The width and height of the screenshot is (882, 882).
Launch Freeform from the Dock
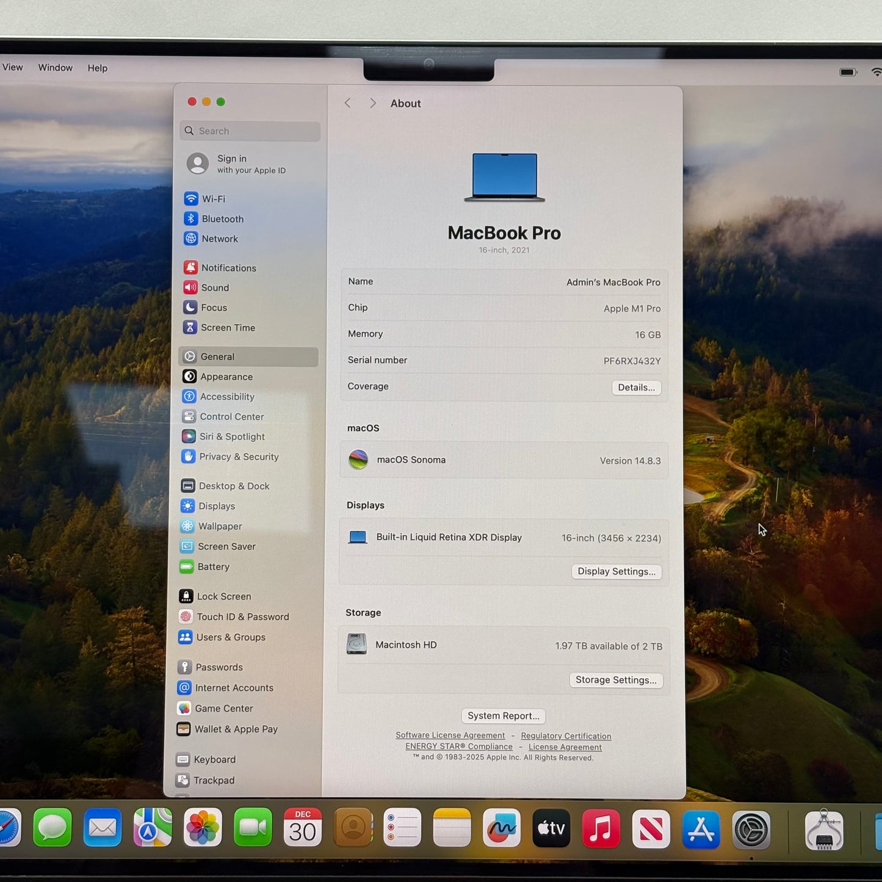tap(502, 828)
